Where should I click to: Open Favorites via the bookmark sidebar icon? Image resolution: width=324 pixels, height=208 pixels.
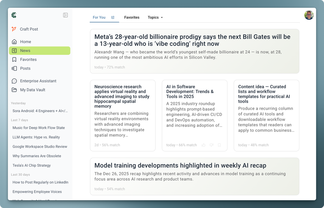(15, 59)
